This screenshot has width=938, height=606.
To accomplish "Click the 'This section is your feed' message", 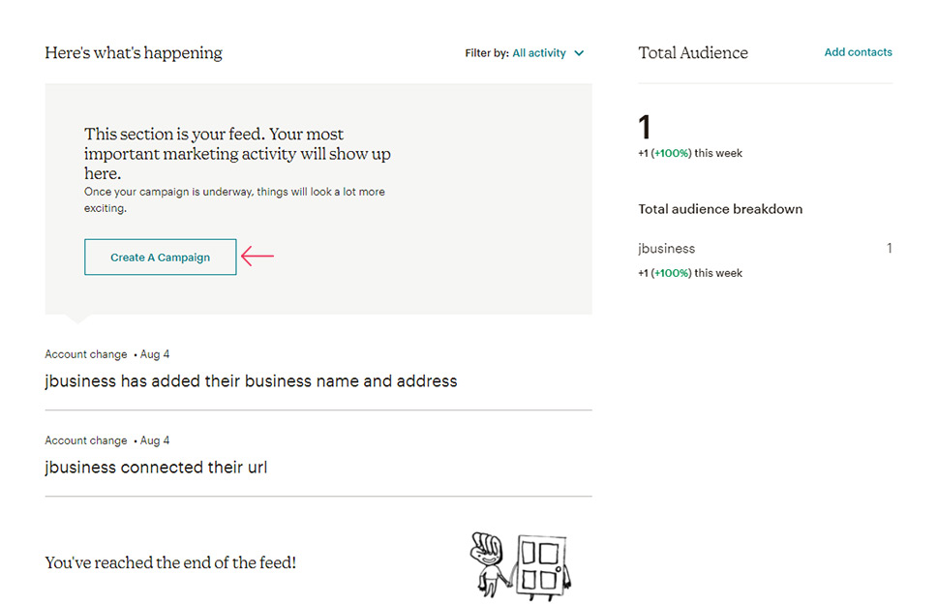I will (x=237, y=153).
